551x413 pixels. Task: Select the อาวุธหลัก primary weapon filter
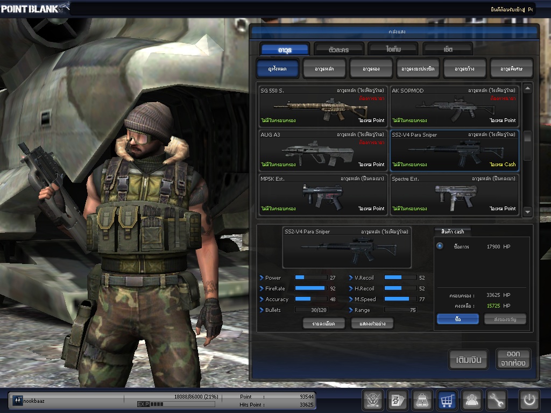pyautogui.click(x=324, y=68)
